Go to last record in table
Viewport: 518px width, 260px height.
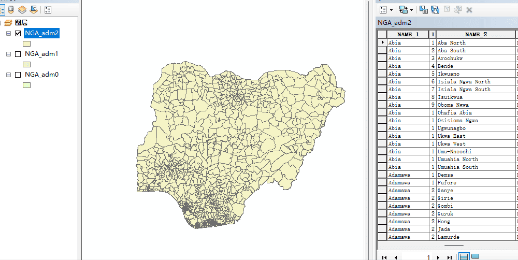[x=449, y=257]
